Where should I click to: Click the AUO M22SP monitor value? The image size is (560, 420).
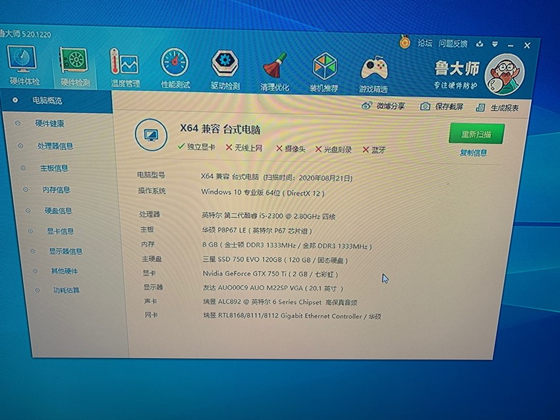(273, 288)
